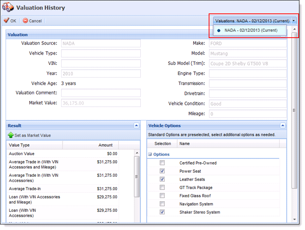Click the Year field
305x230 pixels.
(101, 74)
